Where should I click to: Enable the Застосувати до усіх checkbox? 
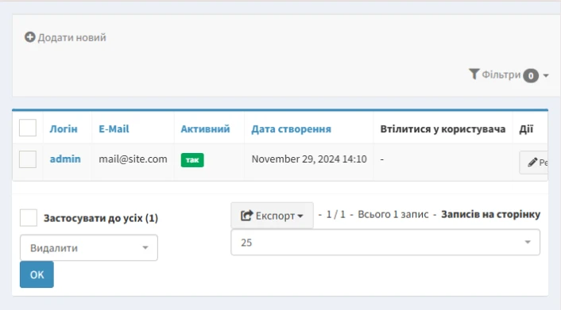(x=29, y=218)
